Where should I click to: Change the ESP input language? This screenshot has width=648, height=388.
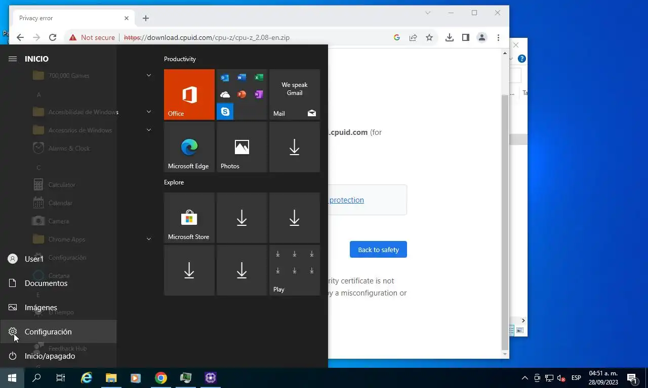[576, 378]
